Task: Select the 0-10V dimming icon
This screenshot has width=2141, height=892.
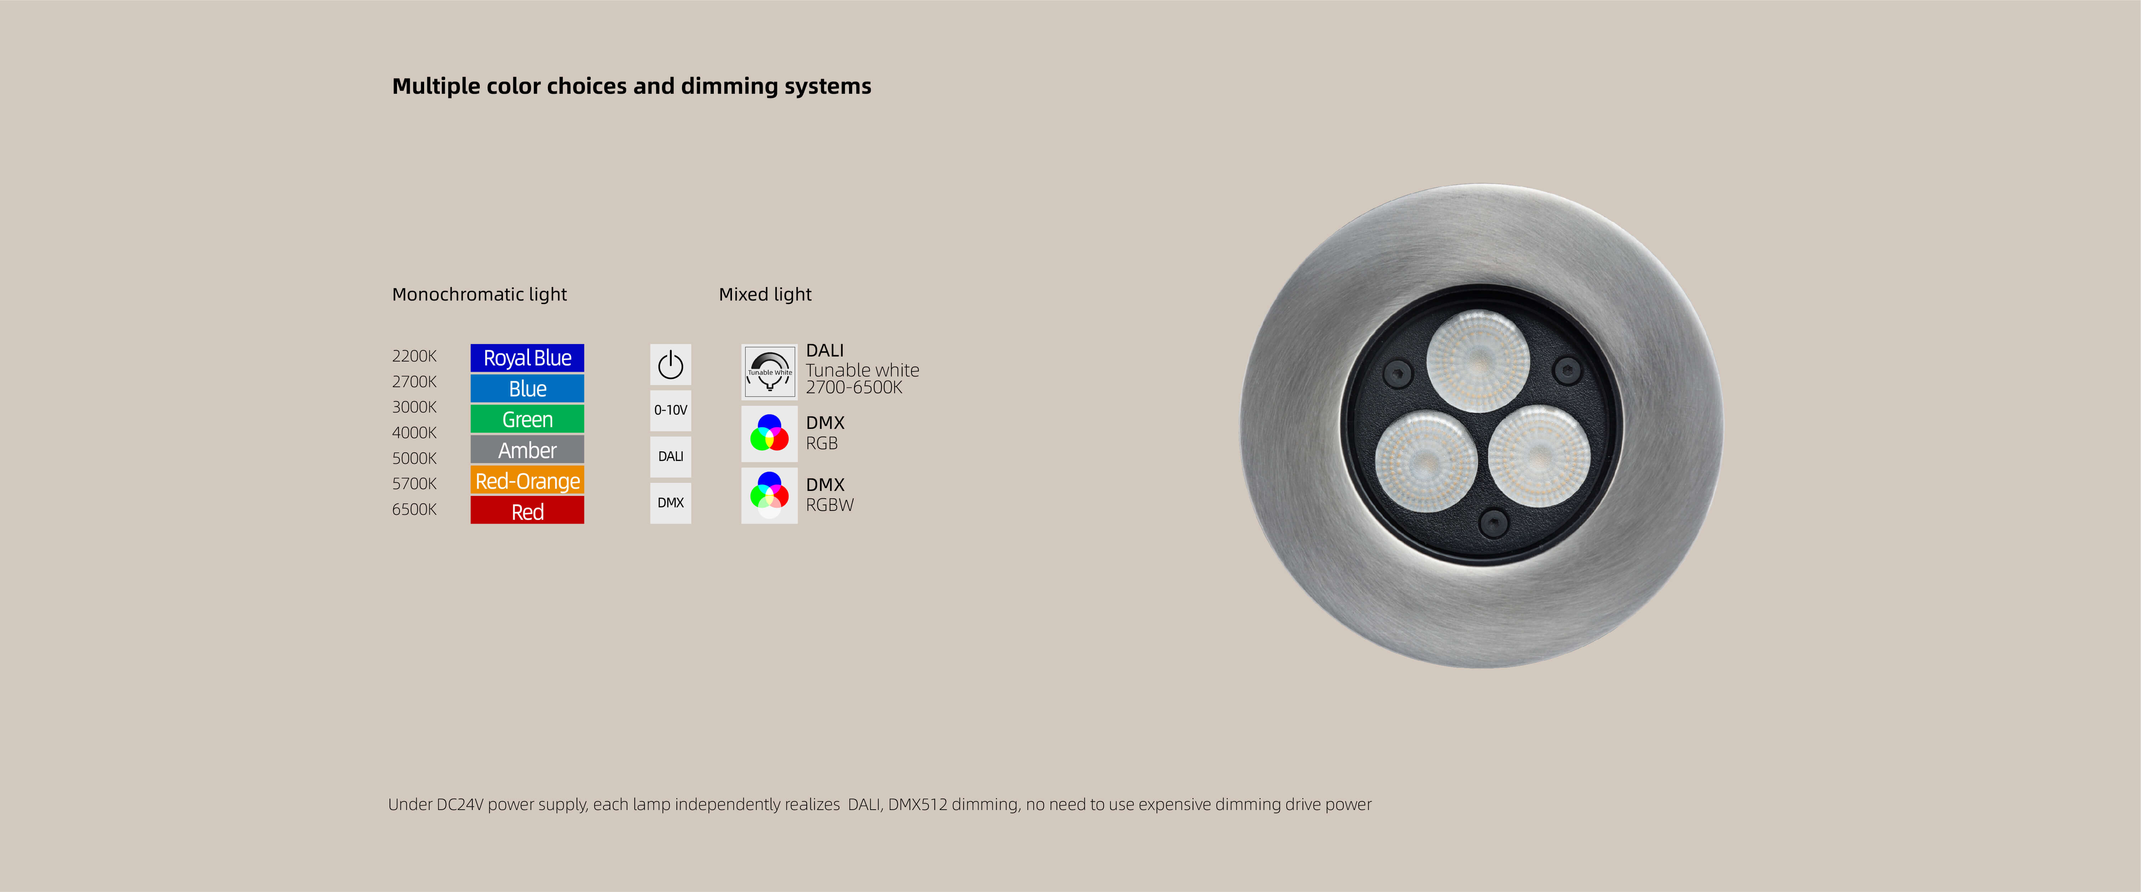Action: 670,410
